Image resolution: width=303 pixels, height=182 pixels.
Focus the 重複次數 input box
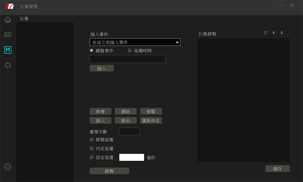click(129, 132)
